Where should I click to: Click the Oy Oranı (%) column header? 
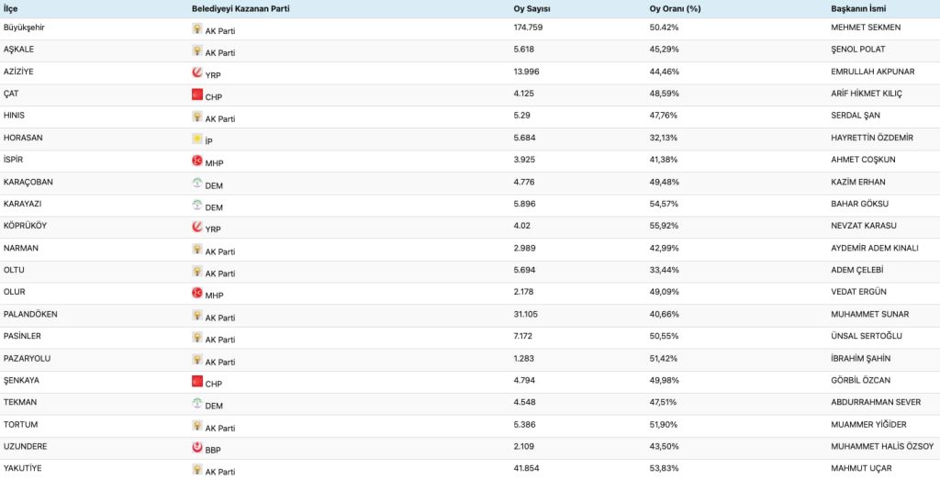click(x=668, y=8)
